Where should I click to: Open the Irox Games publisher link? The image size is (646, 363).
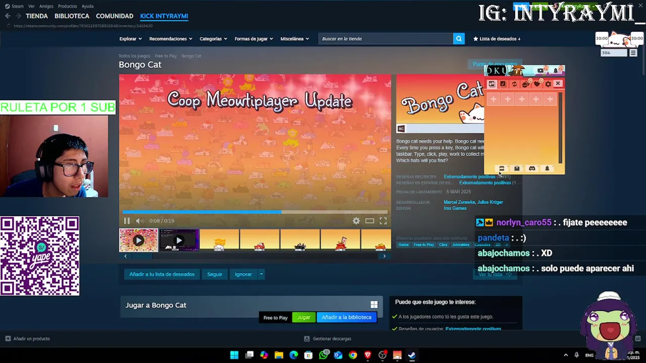(455, 208)
